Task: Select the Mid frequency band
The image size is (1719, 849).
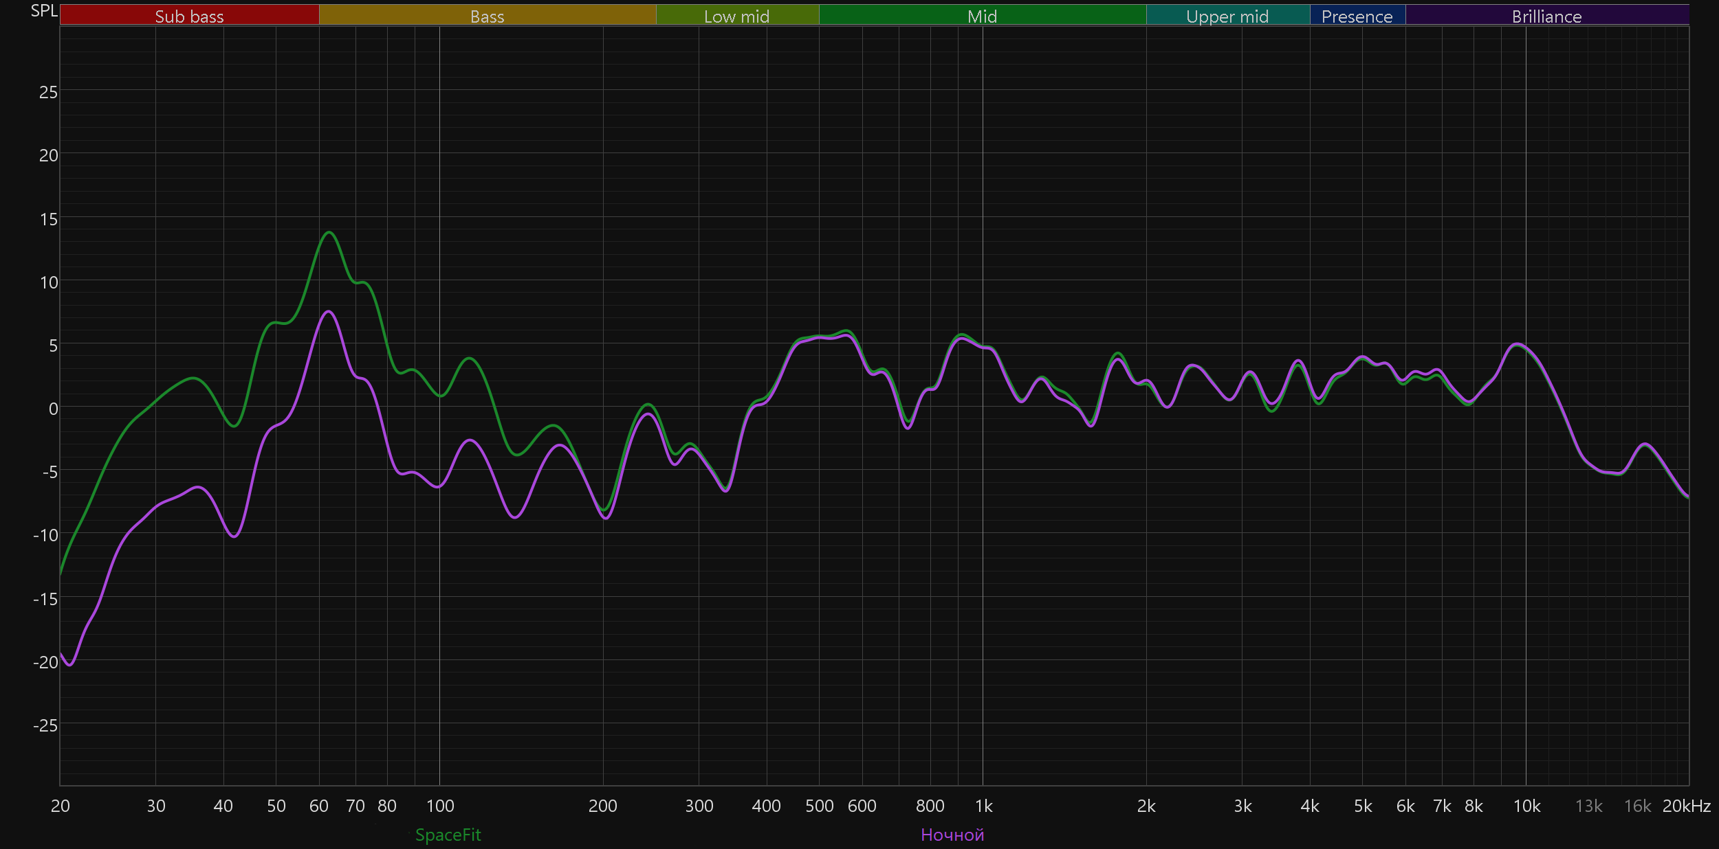Action: (982, 15)
